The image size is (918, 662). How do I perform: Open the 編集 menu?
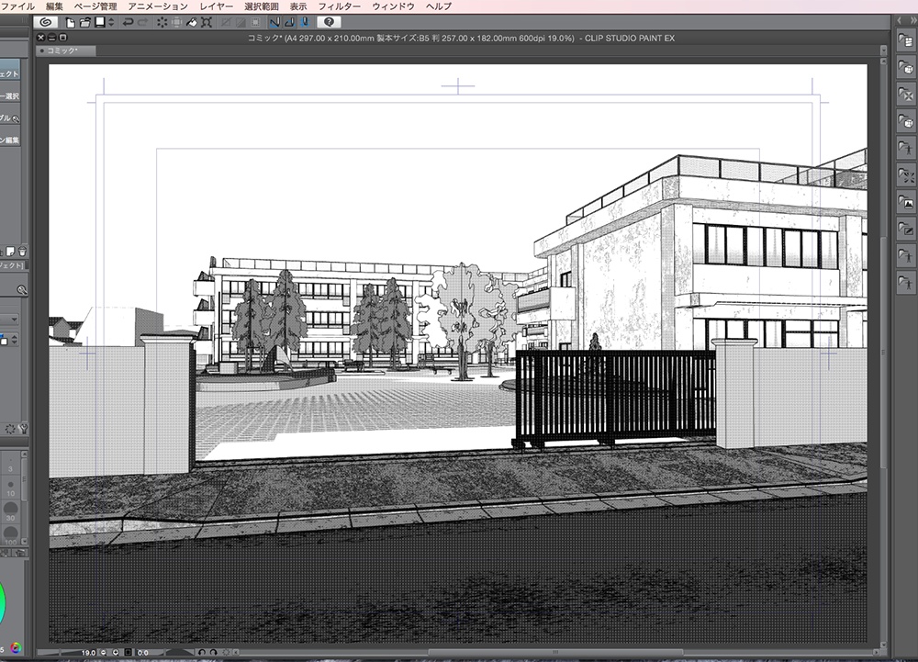point(54,6)
